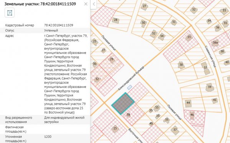Select building 44 on the map
The height and width of the screenshot is (143, 230).
pos(188,103)
